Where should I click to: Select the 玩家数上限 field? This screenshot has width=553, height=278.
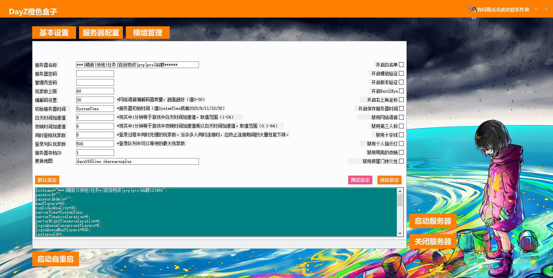tap(95, 91)
